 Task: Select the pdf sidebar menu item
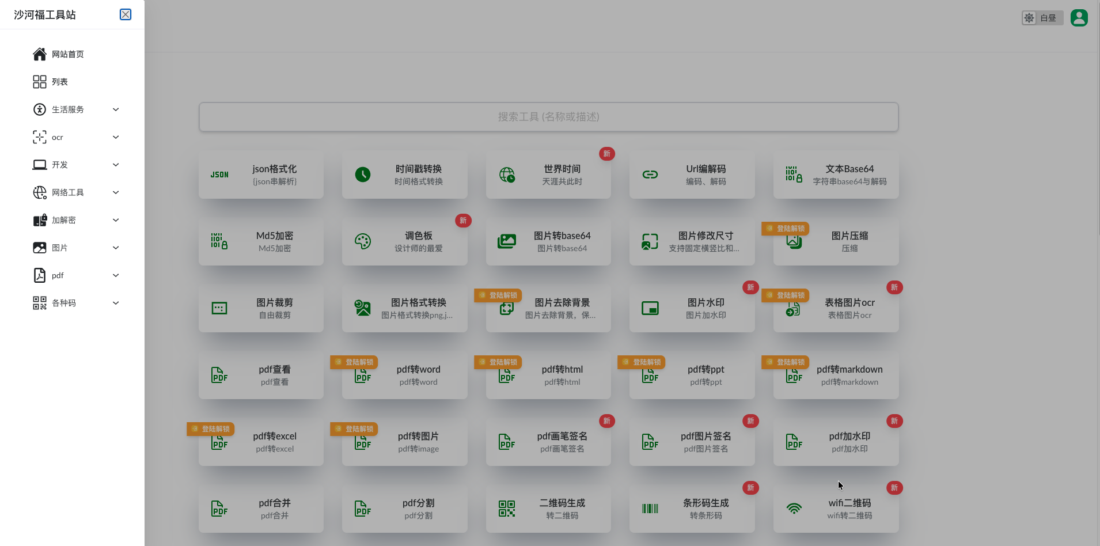58,275
